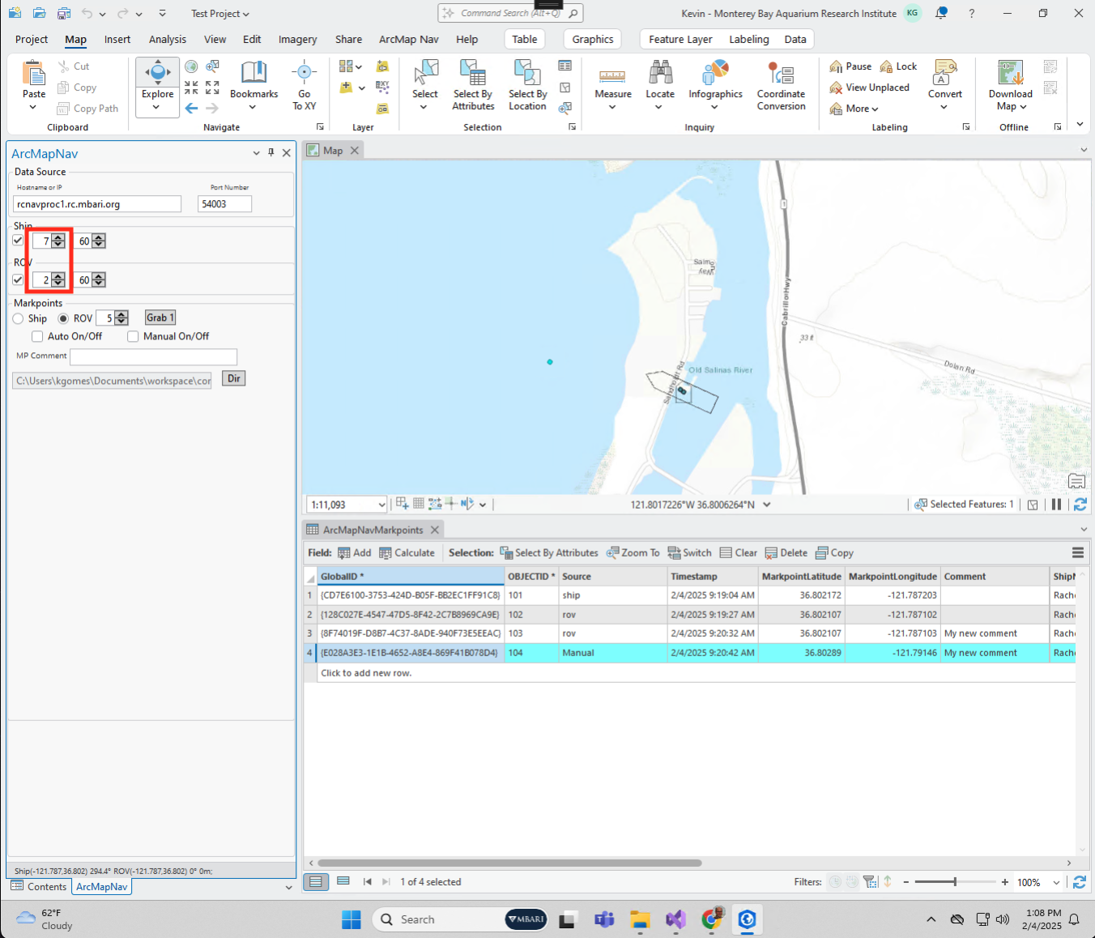The width and height of the screenshot is (1095, 938).
Task: Switch to the Contents pane tab
Action: 39,887
